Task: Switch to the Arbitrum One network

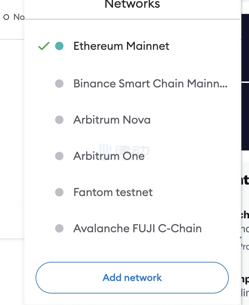Action: (109, 156)
